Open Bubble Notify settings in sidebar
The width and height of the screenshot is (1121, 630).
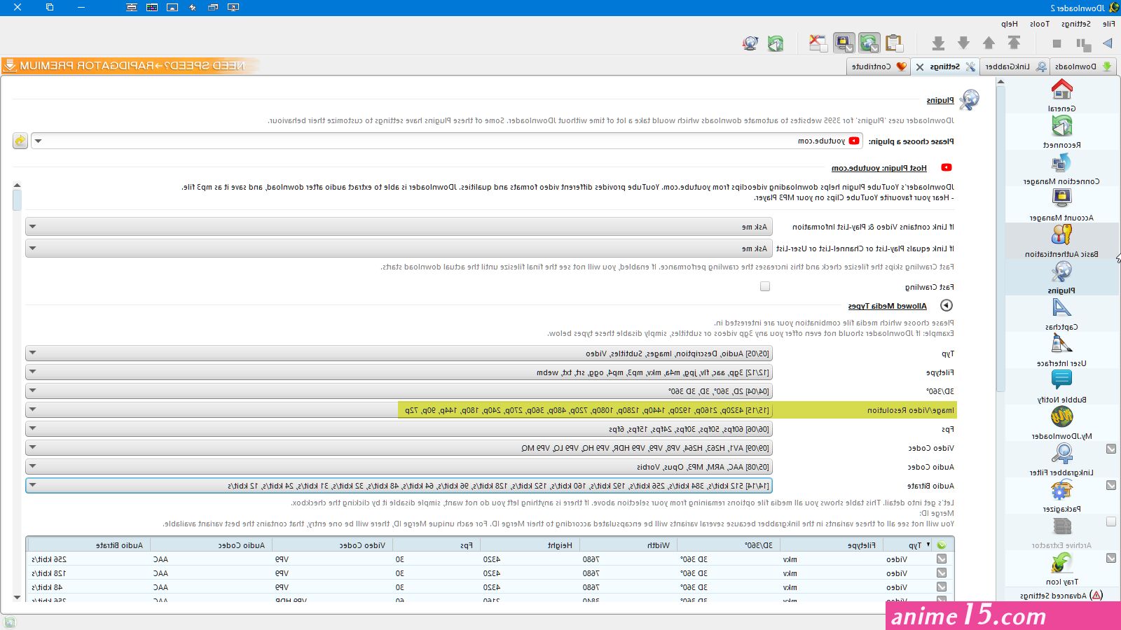click(1062, 386)
